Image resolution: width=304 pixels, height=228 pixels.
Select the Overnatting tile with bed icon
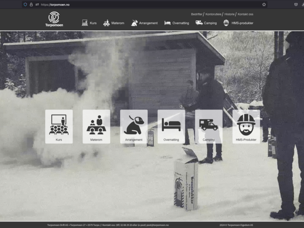[171, 127]
